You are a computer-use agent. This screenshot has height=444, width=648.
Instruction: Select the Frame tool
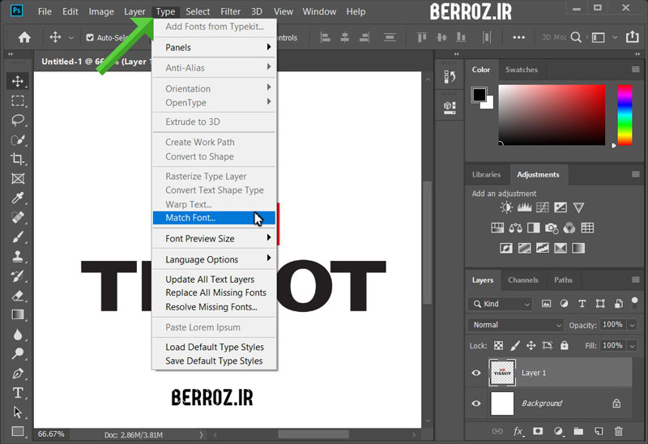pos(17,178)
